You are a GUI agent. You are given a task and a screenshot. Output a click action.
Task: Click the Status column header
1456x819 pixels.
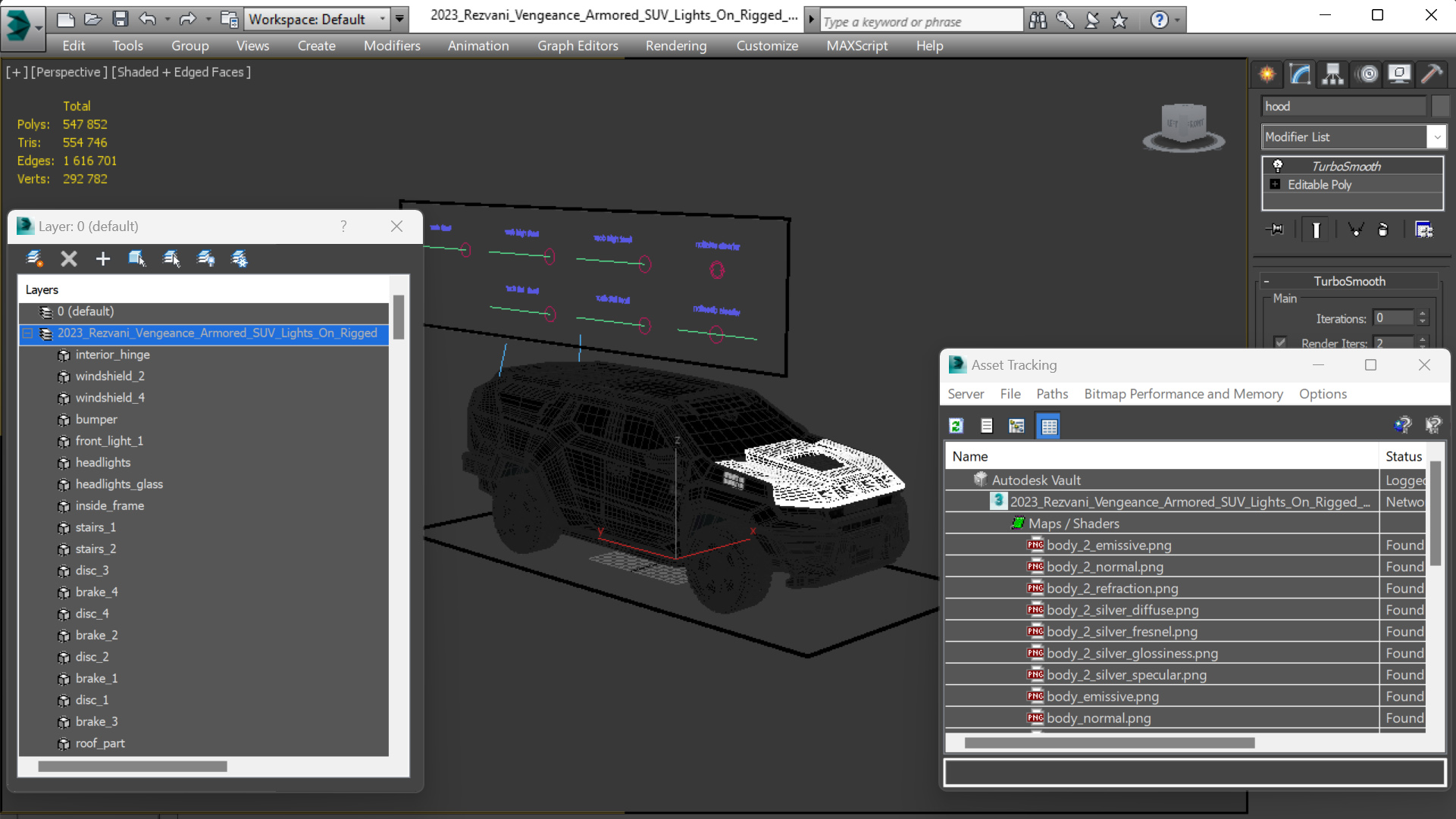click(x=1403, y=456)
